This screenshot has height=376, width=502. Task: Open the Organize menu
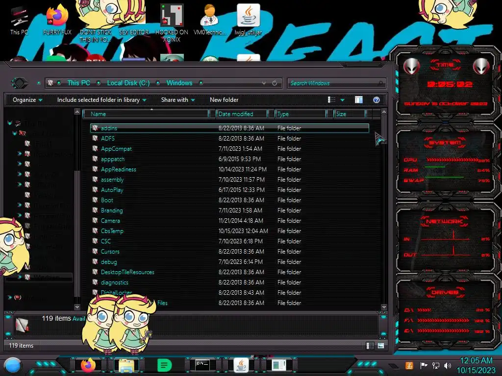(27, 100)
